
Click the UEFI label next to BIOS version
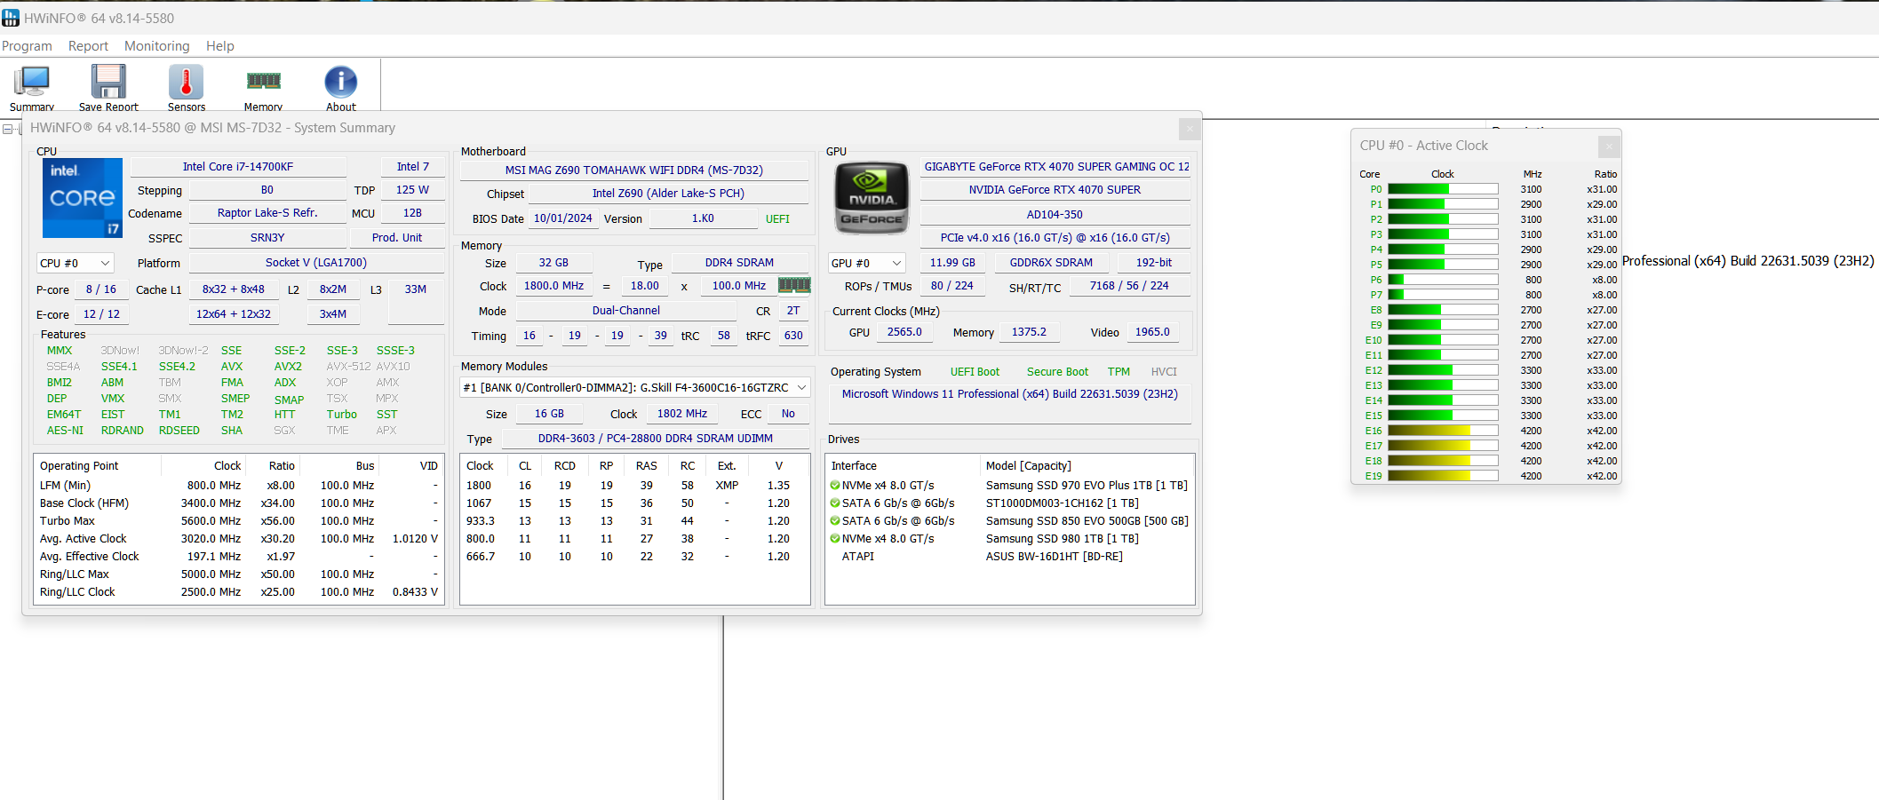[777, 219]
